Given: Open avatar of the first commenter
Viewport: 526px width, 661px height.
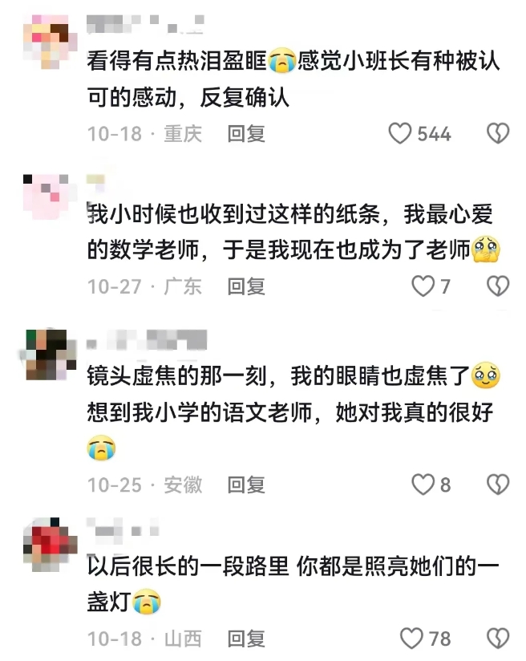Looking at the screenshot, I should pyautogui.click(x=50, y=42).
